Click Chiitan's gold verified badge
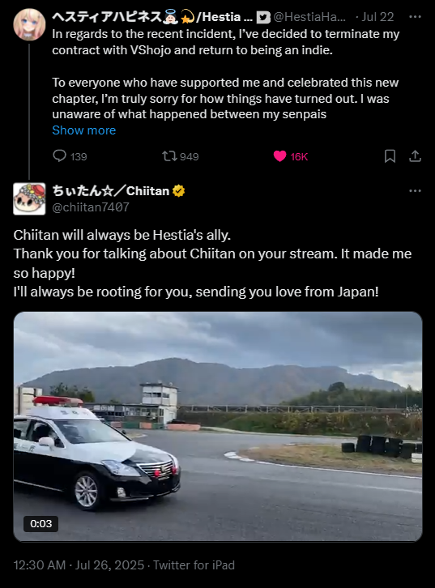The height and width of the screenshot is (588, 435). [x=179, y=191]
